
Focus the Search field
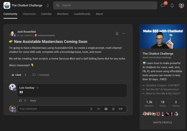tap(105, 5)
